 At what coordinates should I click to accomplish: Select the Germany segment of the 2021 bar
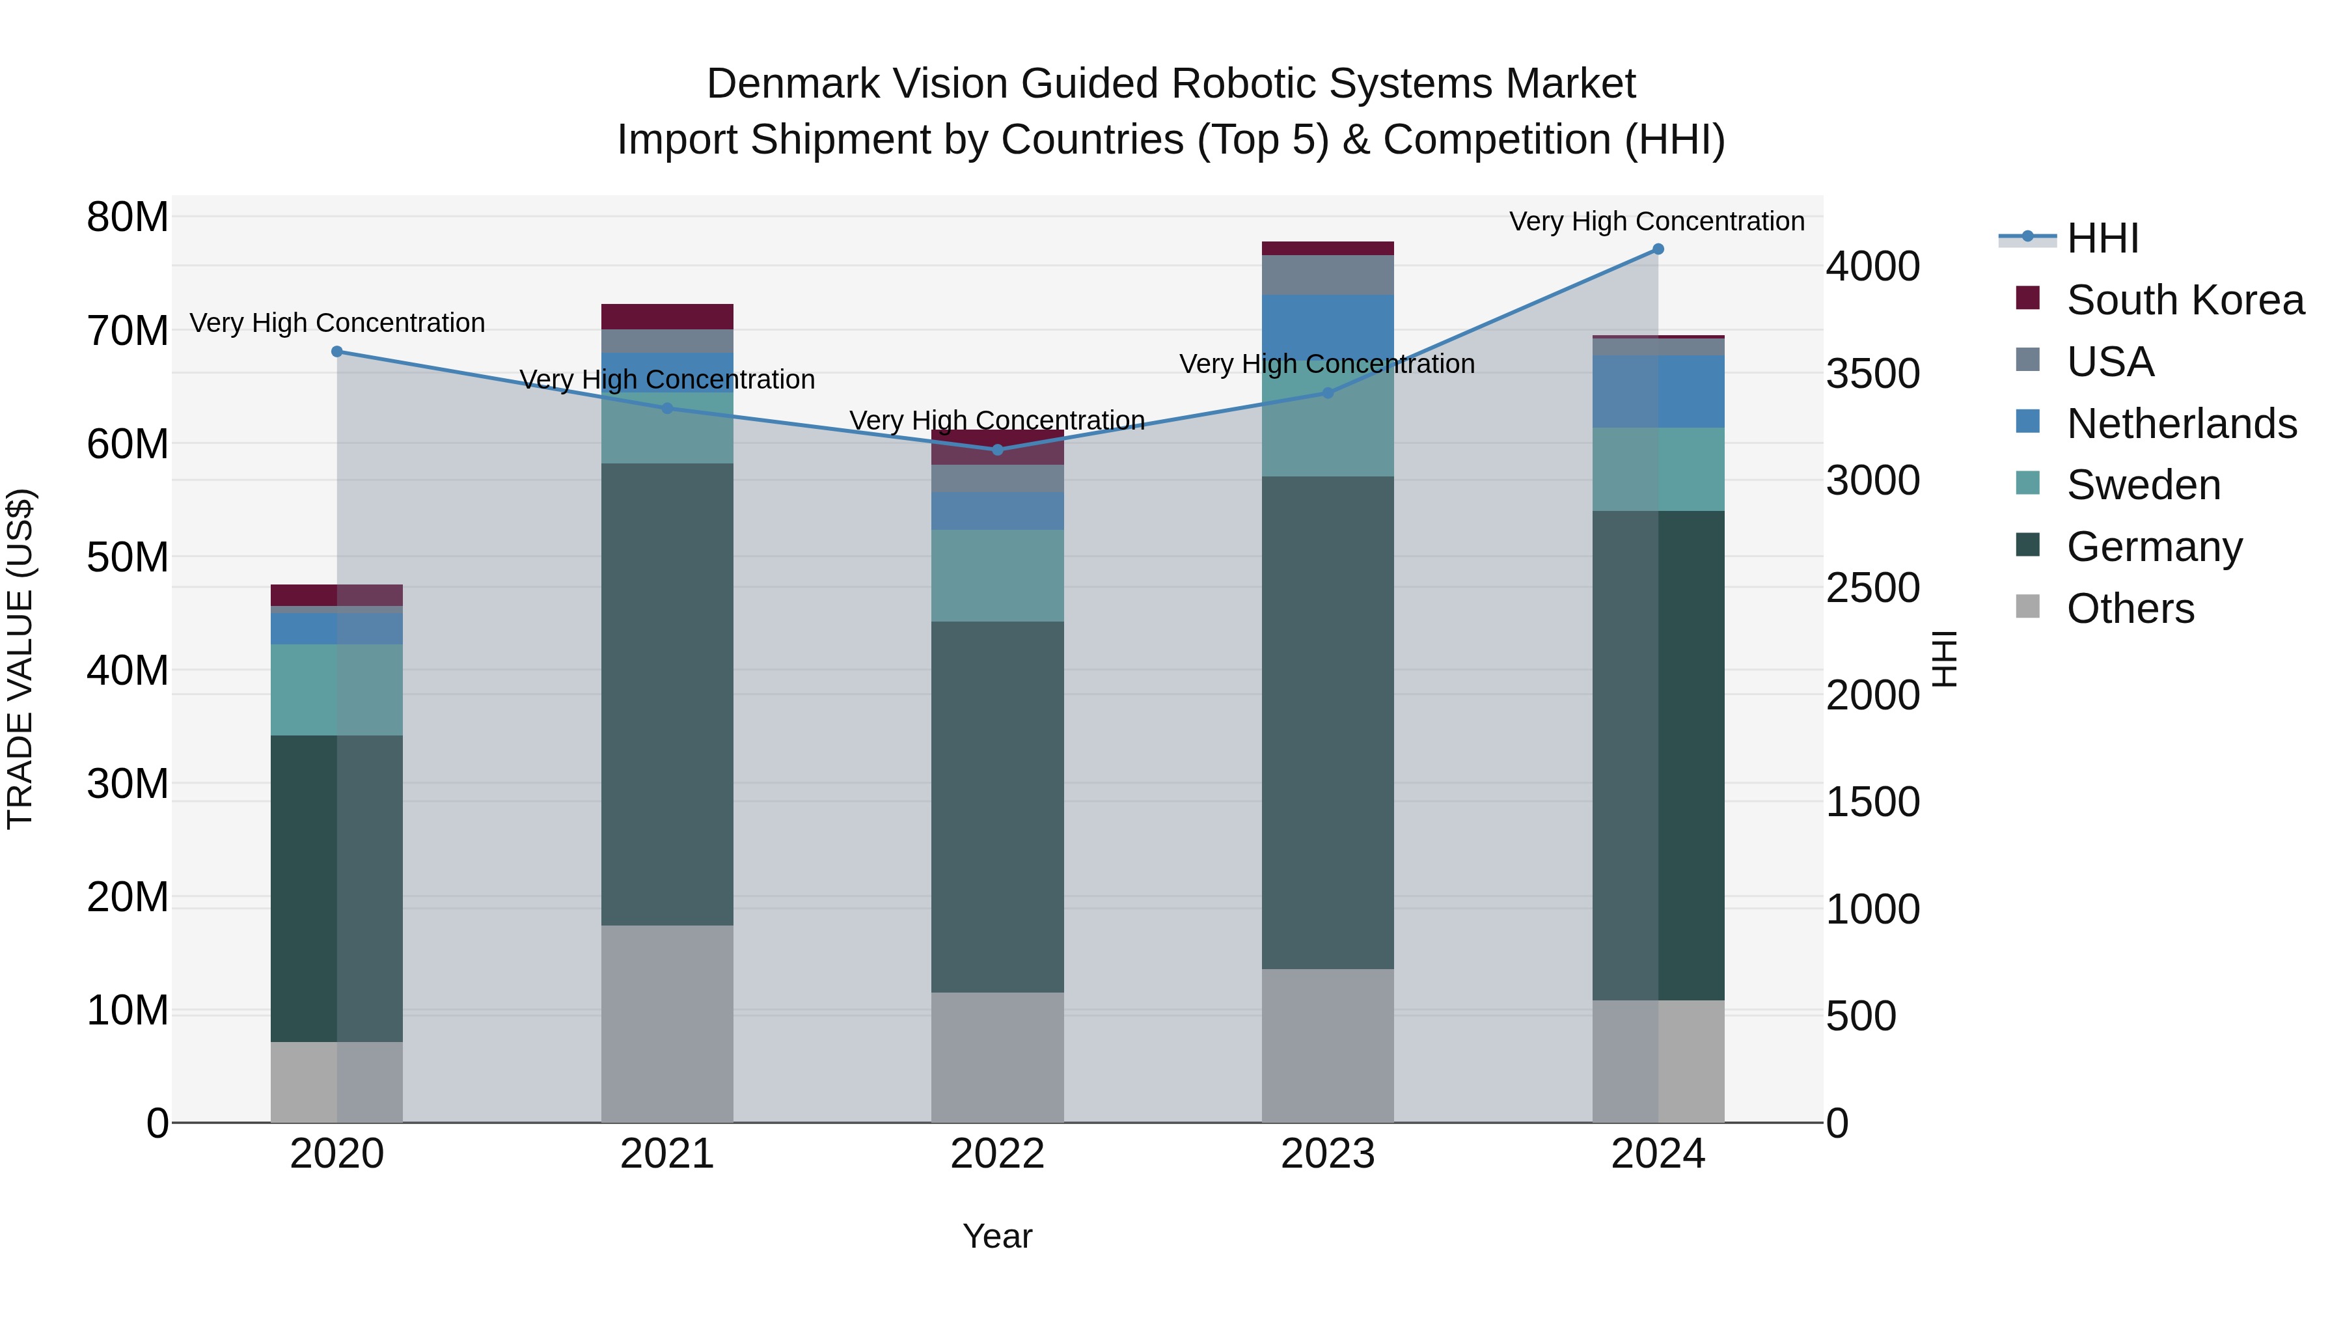666,694
